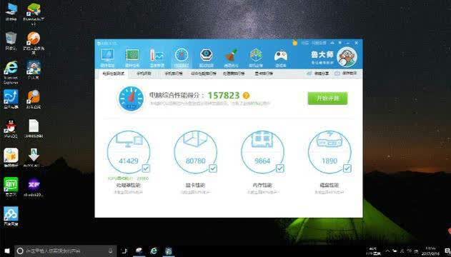The height and width of the screenshot is (257, 451).
Task: Switch to the overall performance ranking tab
Action: pos(204,74)
